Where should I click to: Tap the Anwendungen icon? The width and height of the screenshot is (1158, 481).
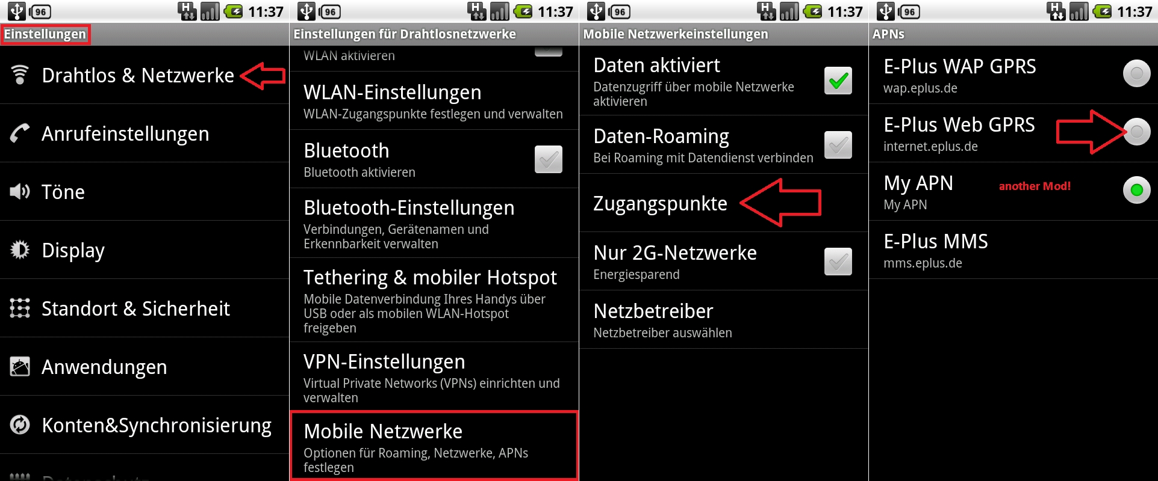(20, 366)
